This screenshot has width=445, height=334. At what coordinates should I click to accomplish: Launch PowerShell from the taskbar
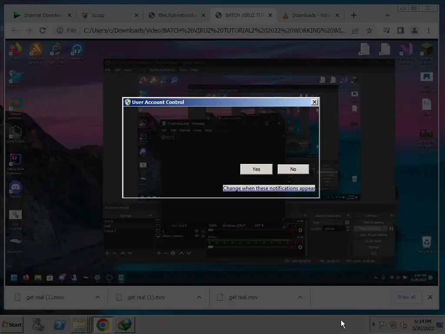pos(60,324)
